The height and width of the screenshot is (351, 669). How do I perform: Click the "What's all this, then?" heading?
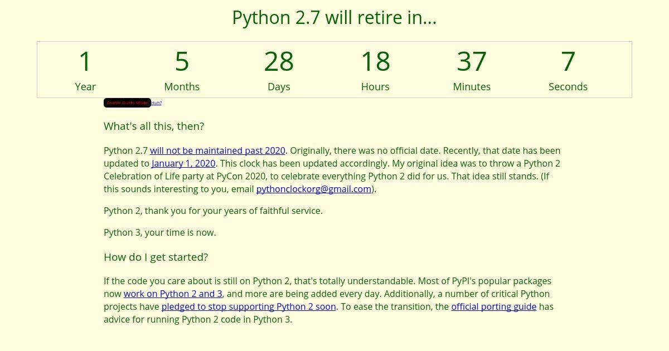[154, 126]
